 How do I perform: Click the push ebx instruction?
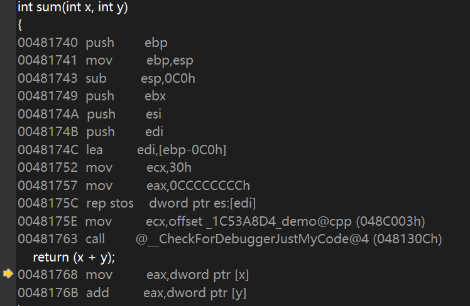[x=92, y=97]
